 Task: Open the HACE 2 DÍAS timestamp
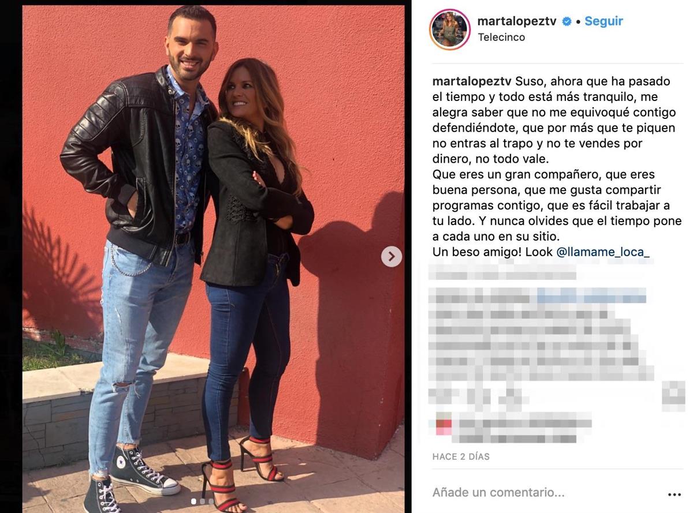click(x=461, y=456)
